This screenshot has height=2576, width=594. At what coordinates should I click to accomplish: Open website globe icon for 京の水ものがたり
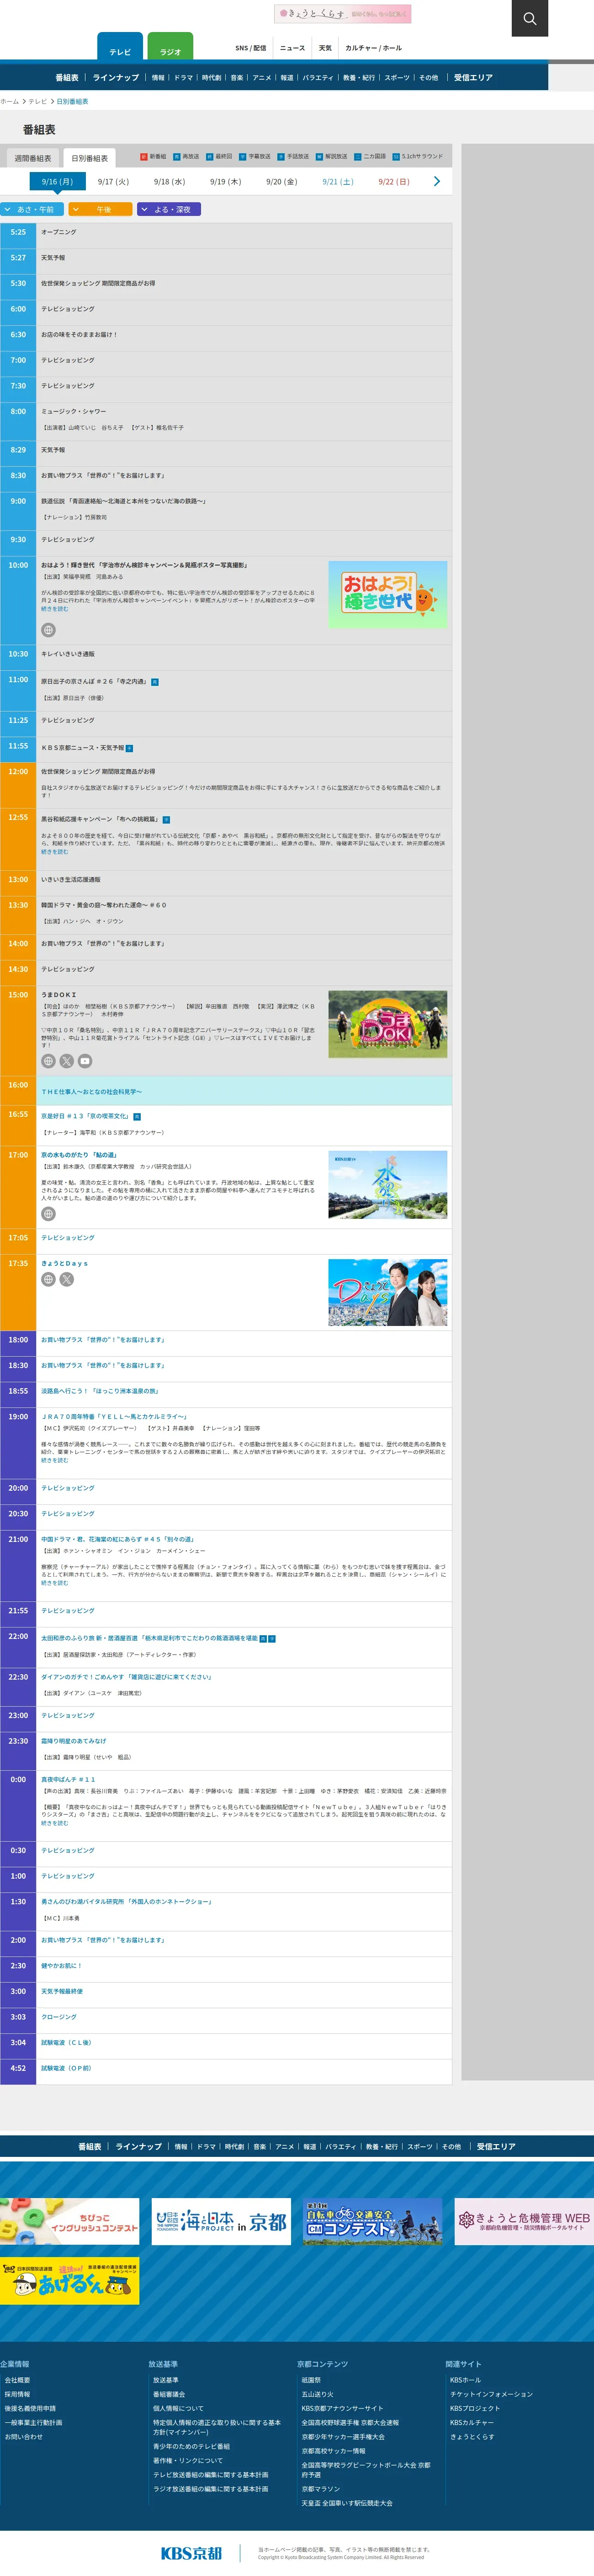click(48, 1214)
